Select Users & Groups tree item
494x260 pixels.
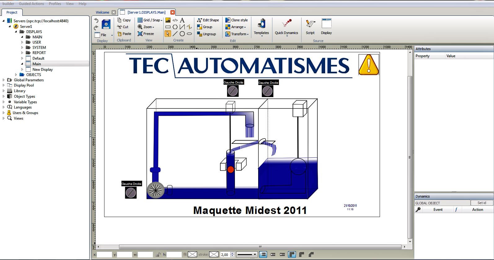click(x=25, y=113)
